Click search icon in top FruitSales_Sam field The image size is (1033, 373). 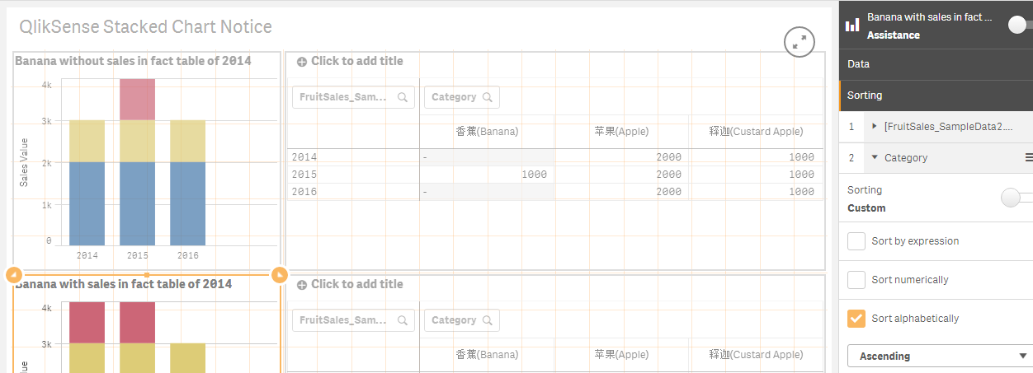(403, 97)
